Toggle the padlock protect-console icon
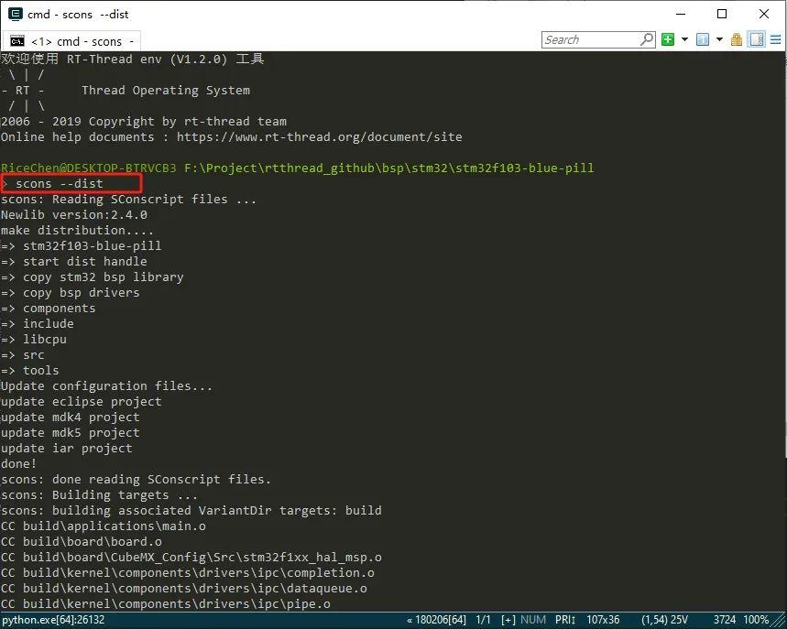The image size is (787, 629). coord(737,39)
